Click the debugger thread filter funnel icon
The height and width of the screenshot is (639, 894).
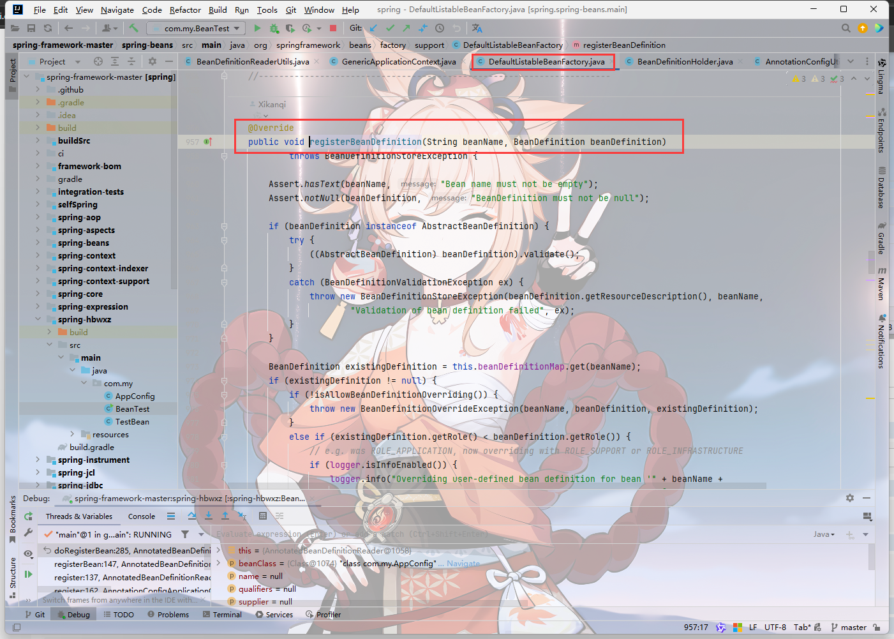(x=185, y=534)
